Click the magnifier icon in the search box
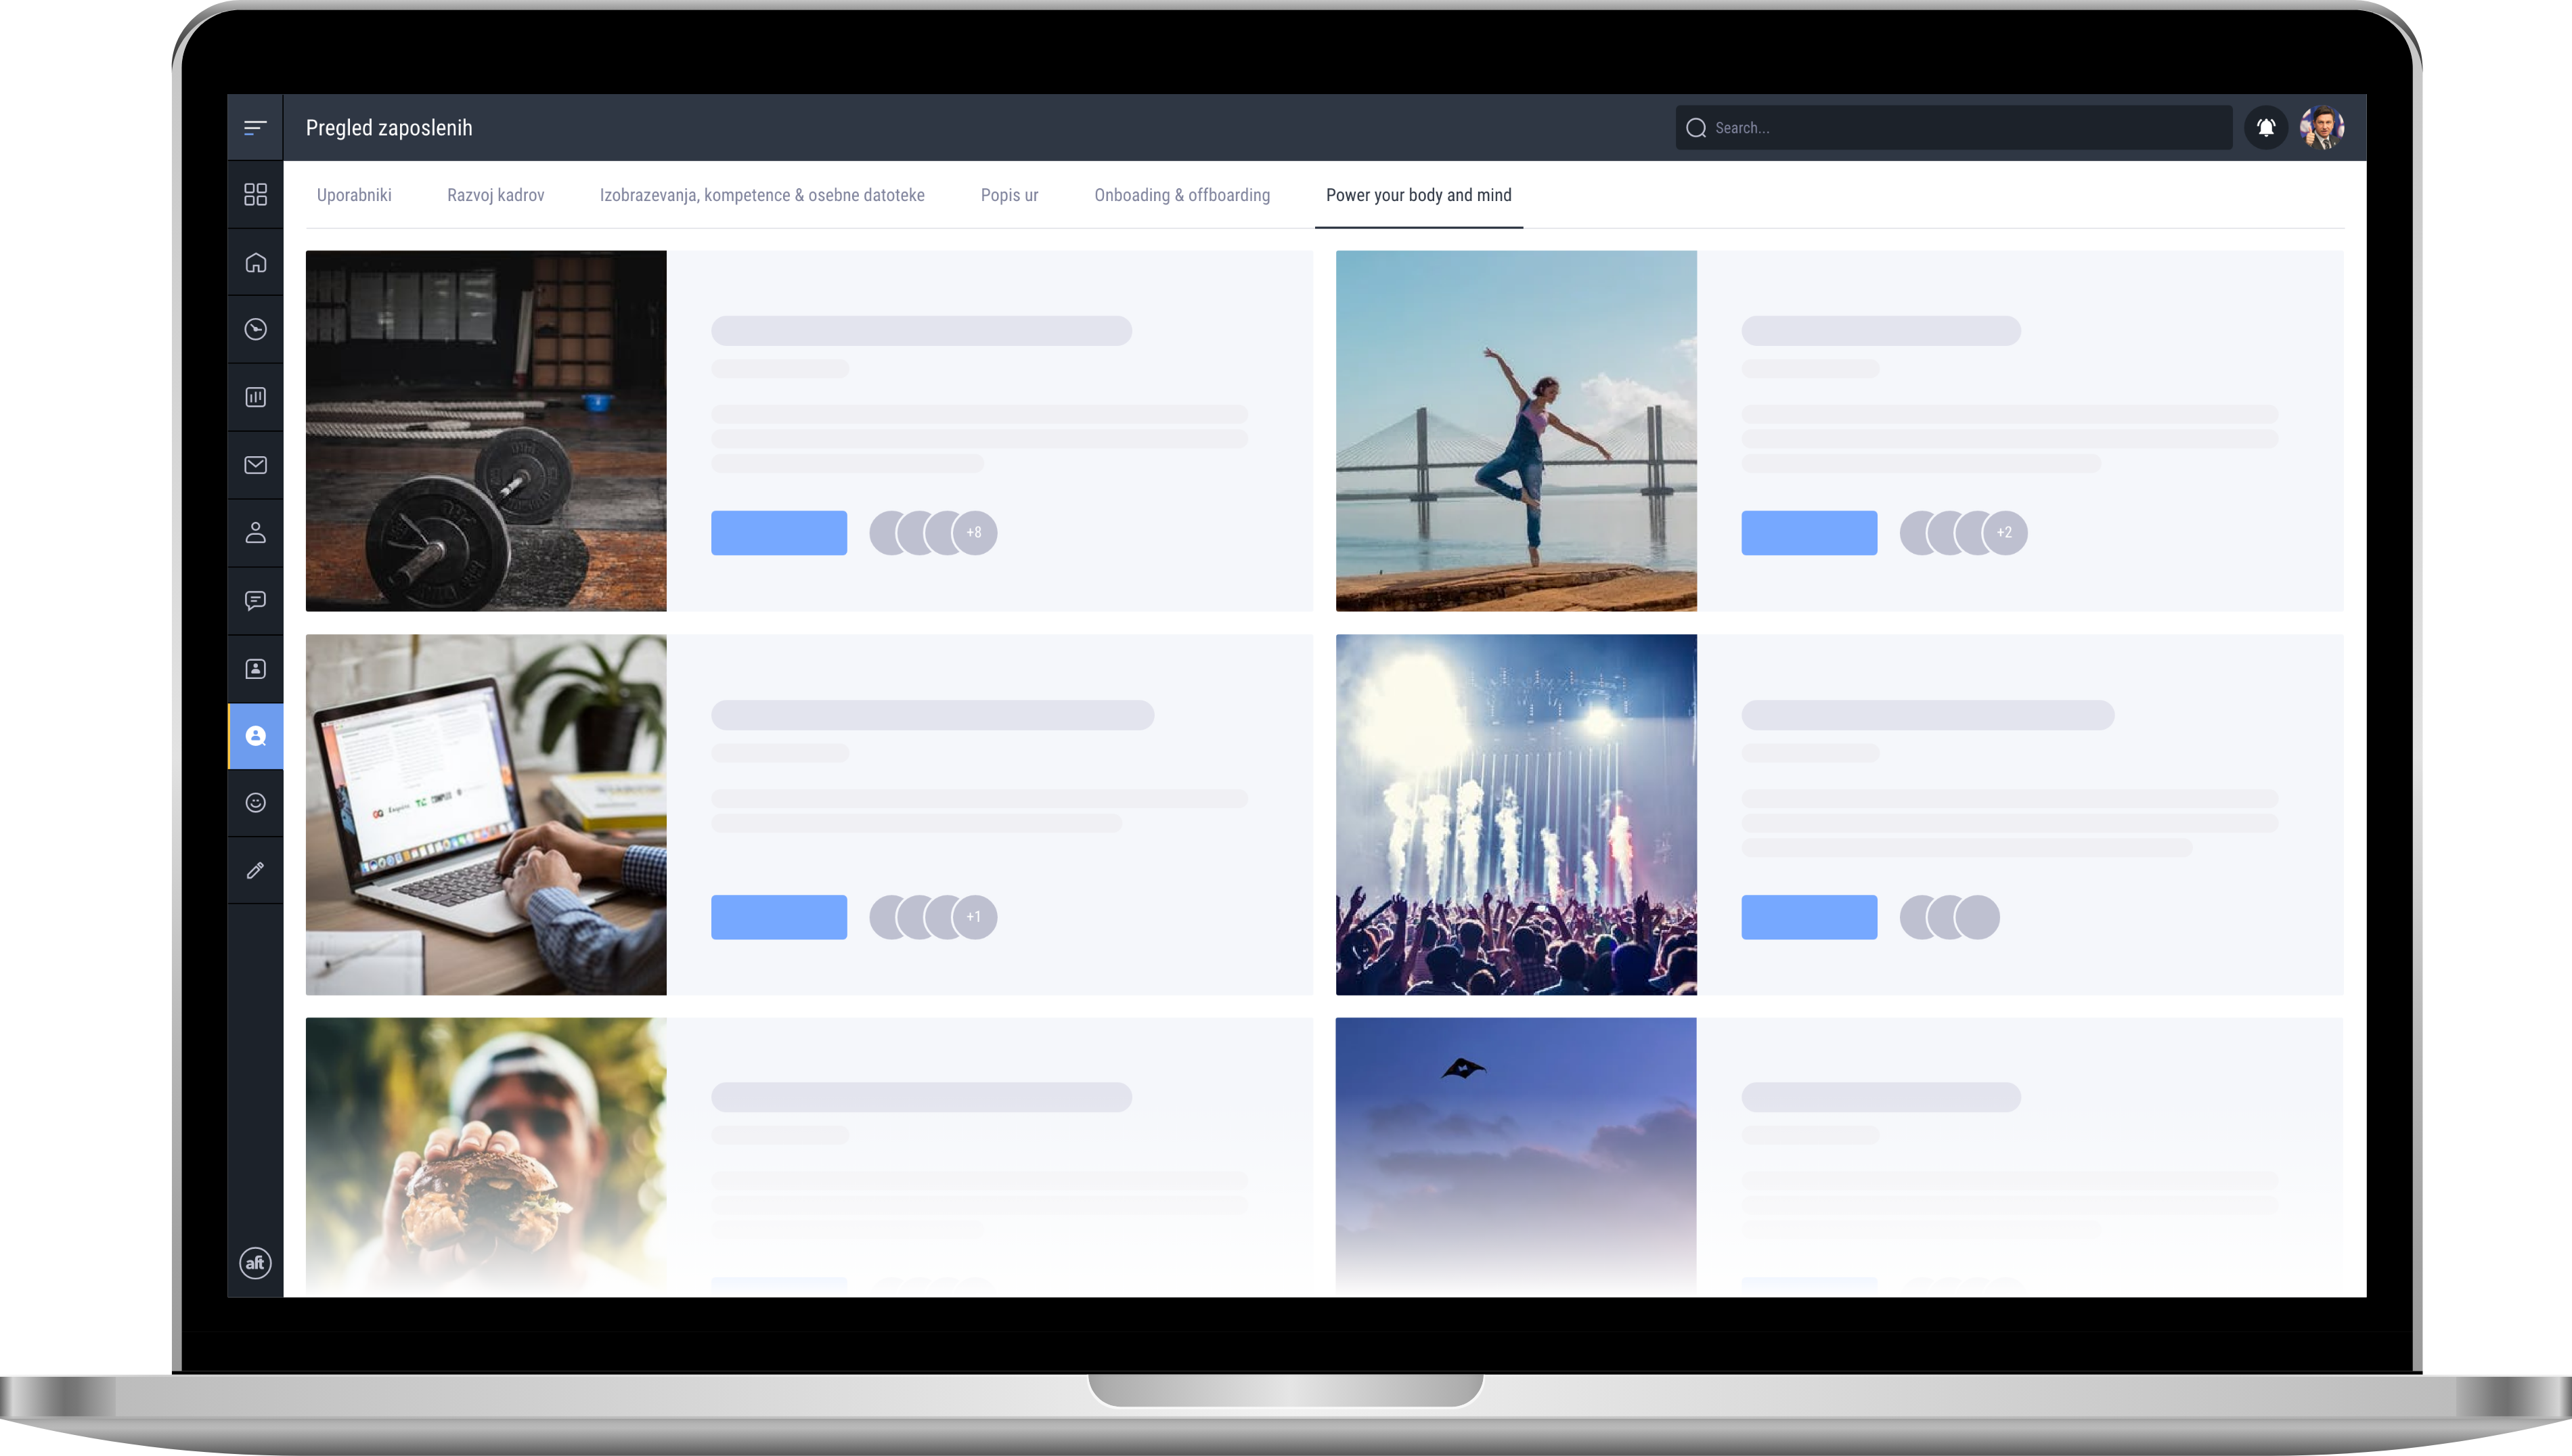 point(1695,128)
